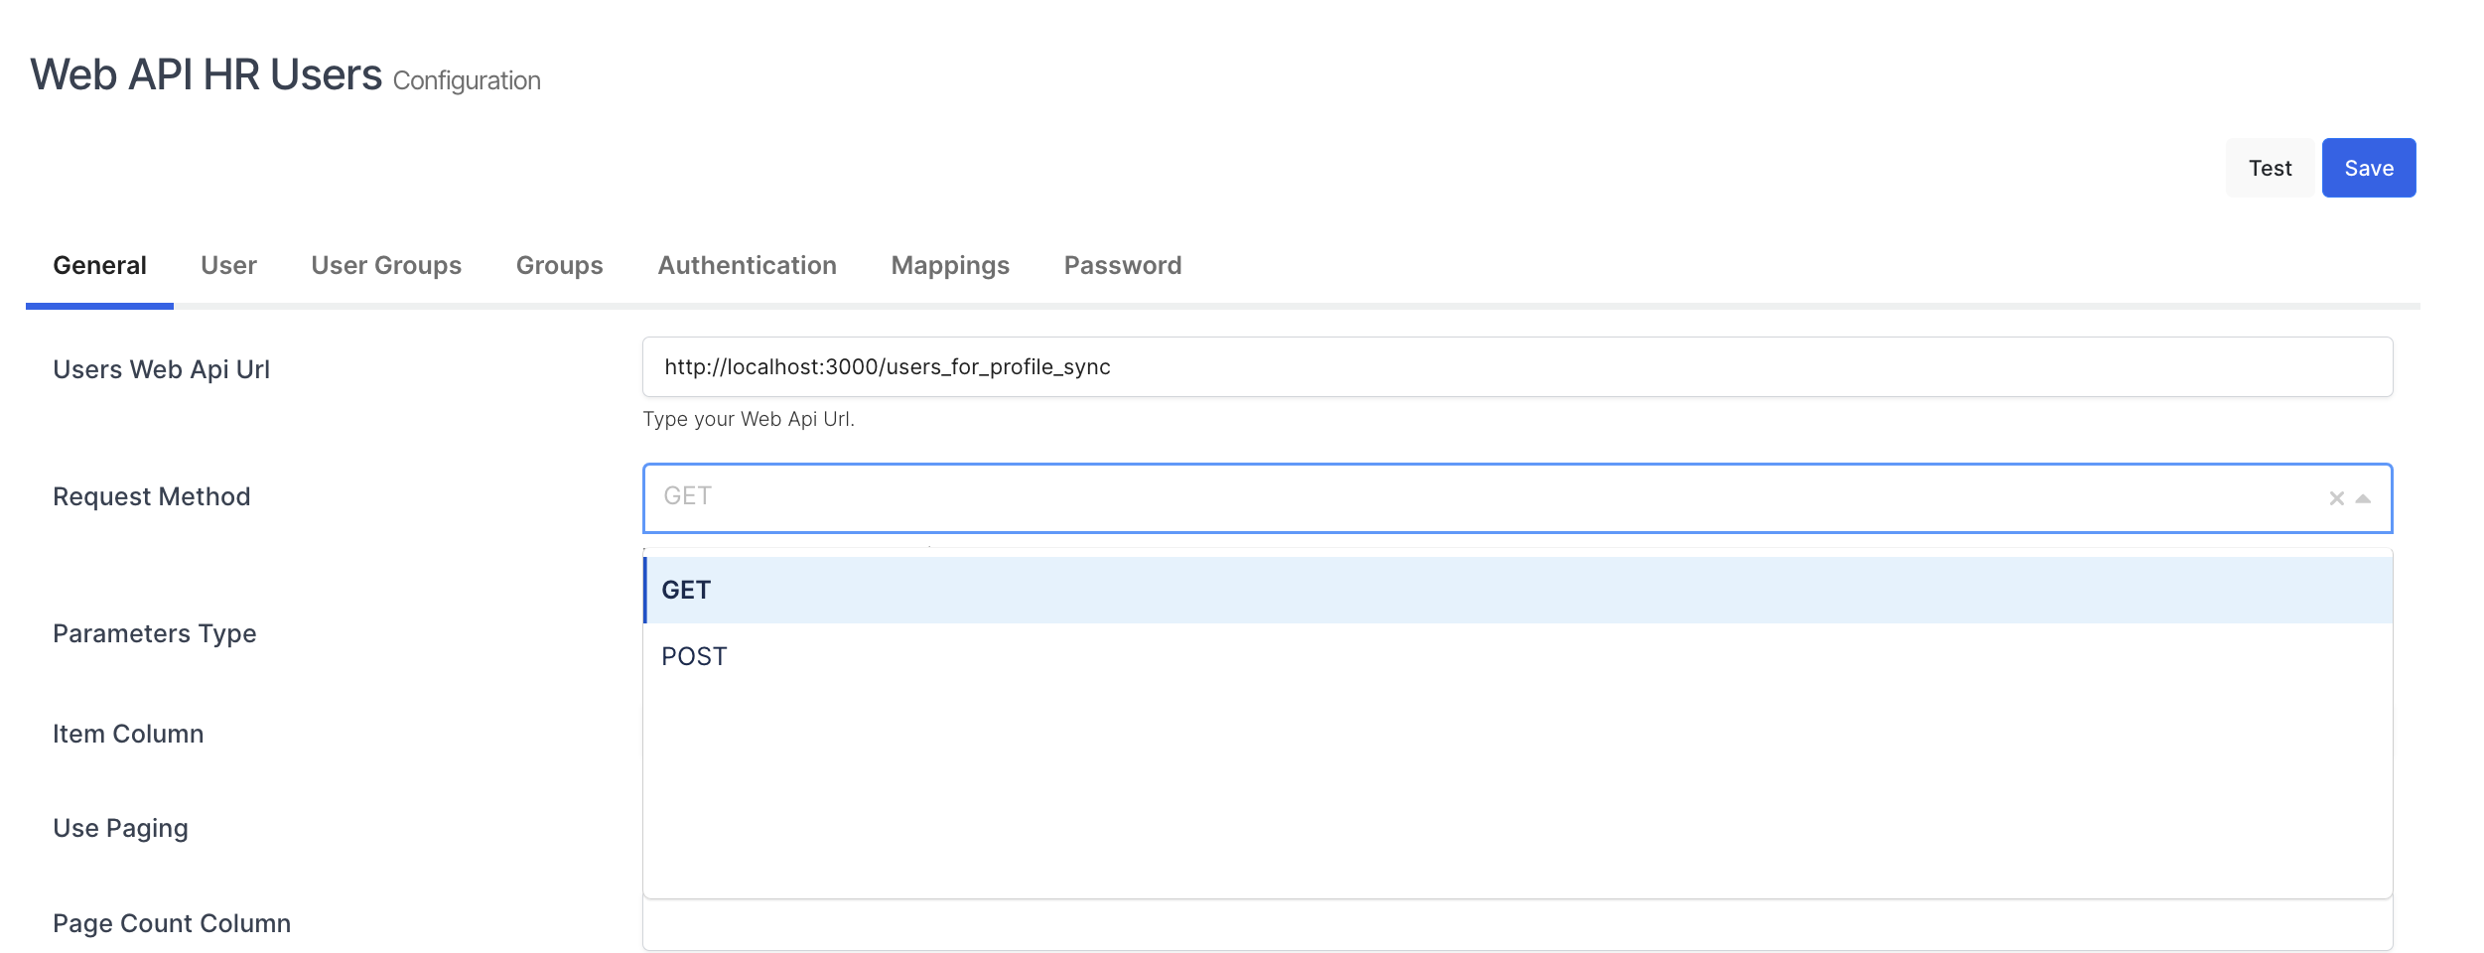Image resolution: width=2484 pixels, height=953 pixels.
Task: Select GET from the dropdown list
Action: 686,591
